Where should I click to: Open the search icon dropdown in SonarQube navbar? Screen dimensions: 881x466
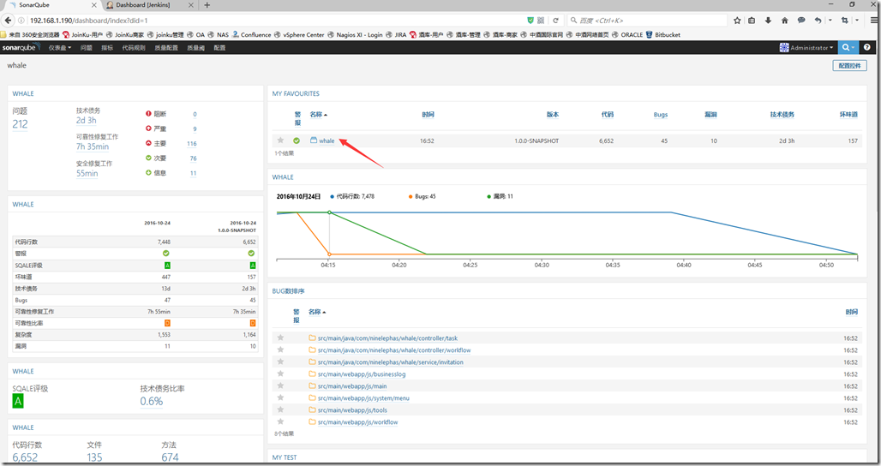coord(848,48)
